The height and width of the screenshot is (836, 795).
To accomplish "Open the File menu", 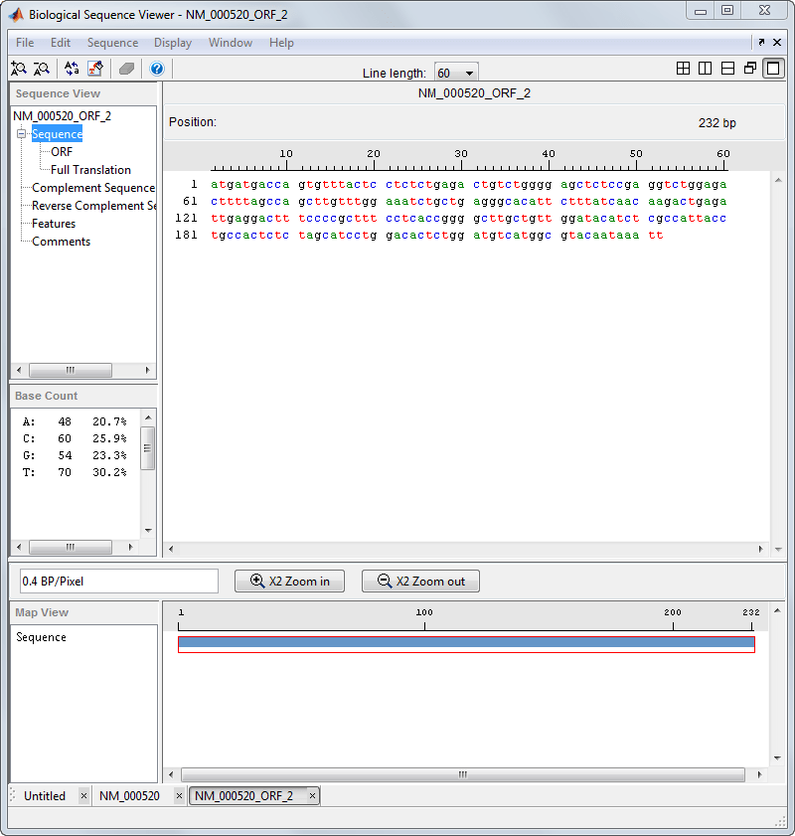I will click(x=25, y=43).
